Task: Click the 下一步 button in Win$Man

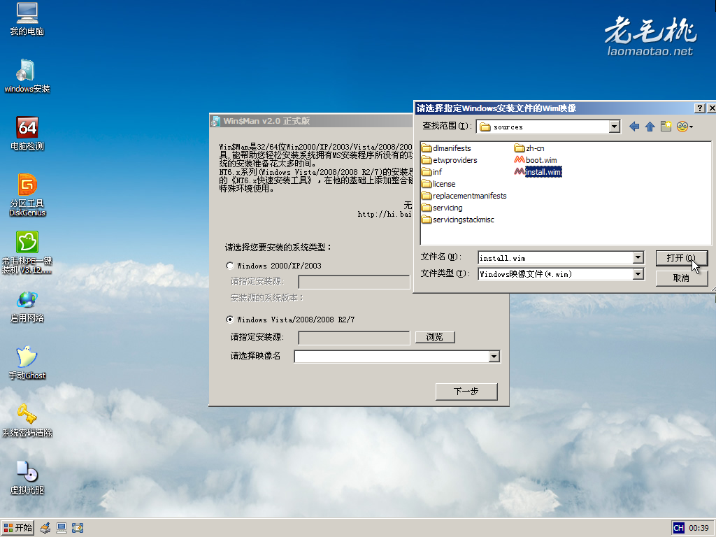Action: point(466,392)
